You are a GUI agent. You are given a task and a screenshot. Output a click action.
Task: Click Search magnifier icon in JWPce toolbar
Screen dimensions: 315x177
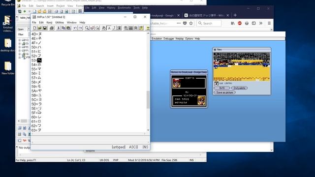pos(87,28)
